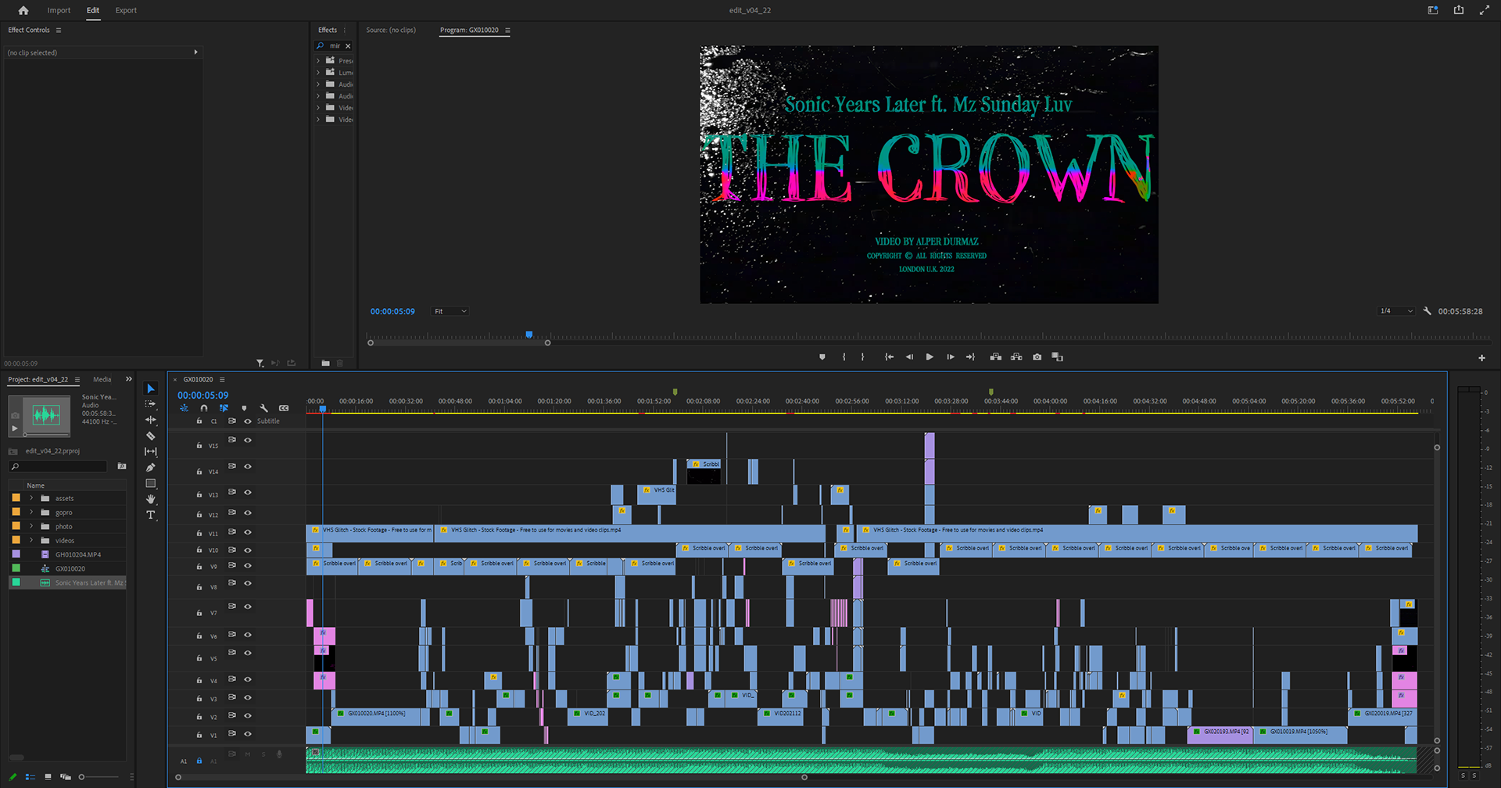Viewport: 1501px width, 788px height.
Task: Toggle insert sequences as nests
Action: 184,408
